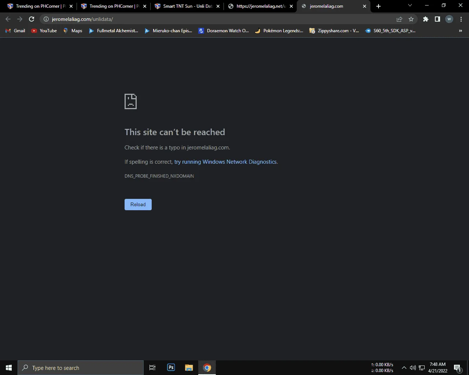Close the https://jeromelaliag.net tab

(291, 6)
